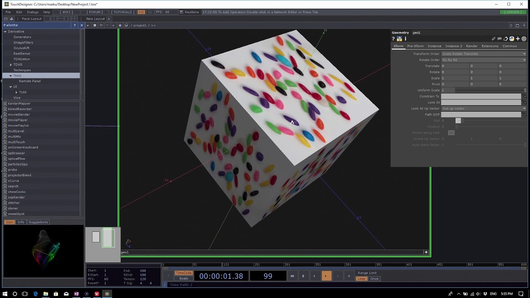Switch to the Render tab
This screenshot has width=530, height=298.
click(x=472, y=46)
